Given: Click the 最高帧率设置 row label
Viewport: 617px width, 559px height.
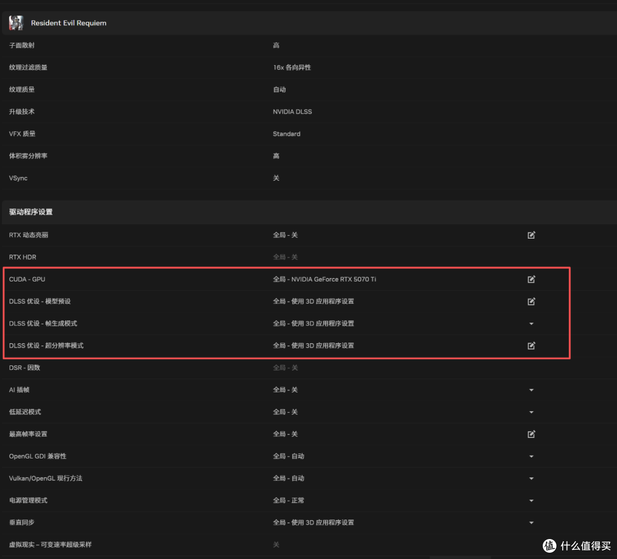Looking at the screenshot, I should (x=28, y=434).
